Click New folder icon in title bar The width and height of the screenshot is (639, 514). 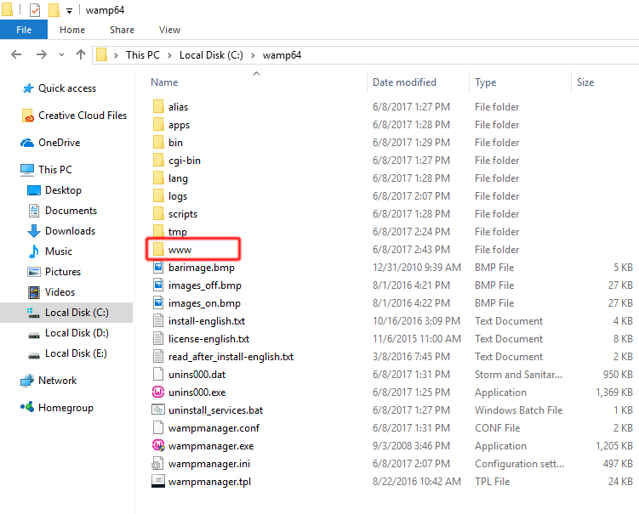pyautogui.click(x=54, y=9)
